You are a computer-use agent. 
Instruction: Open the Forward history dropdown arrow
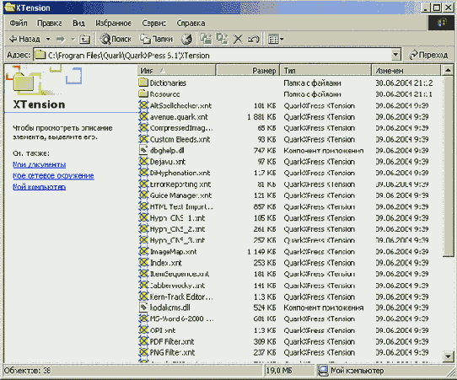pos(73,39)
